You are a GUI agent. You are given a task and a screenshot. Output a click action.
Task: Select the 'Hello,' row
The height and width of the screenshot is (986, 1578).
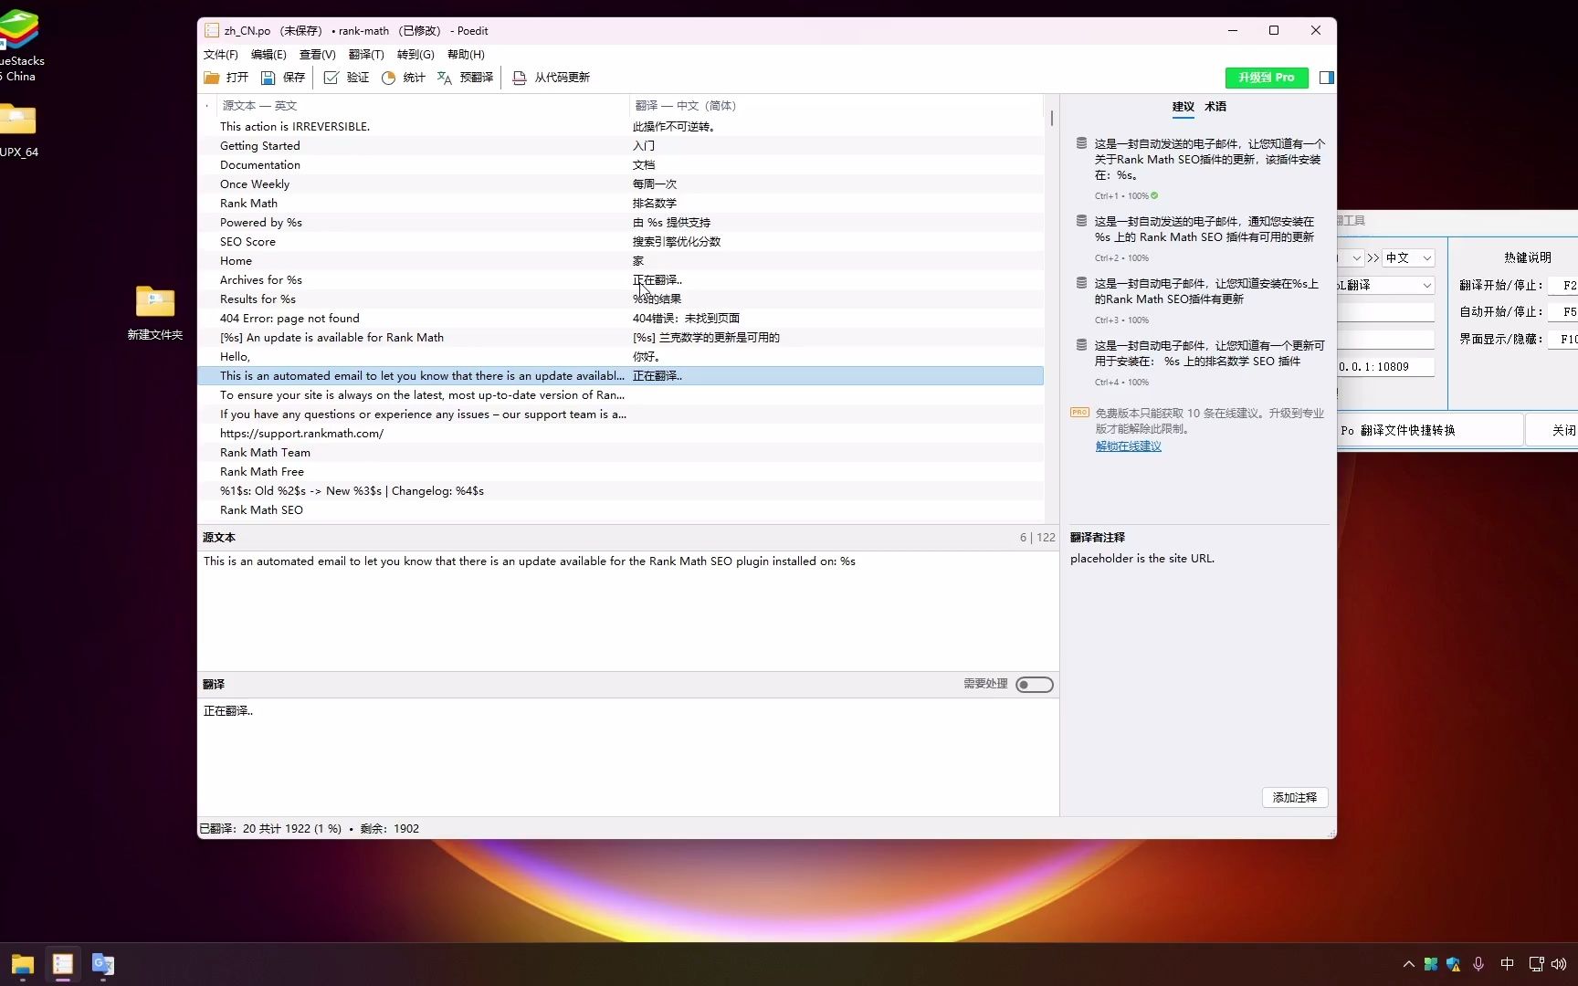621,357
